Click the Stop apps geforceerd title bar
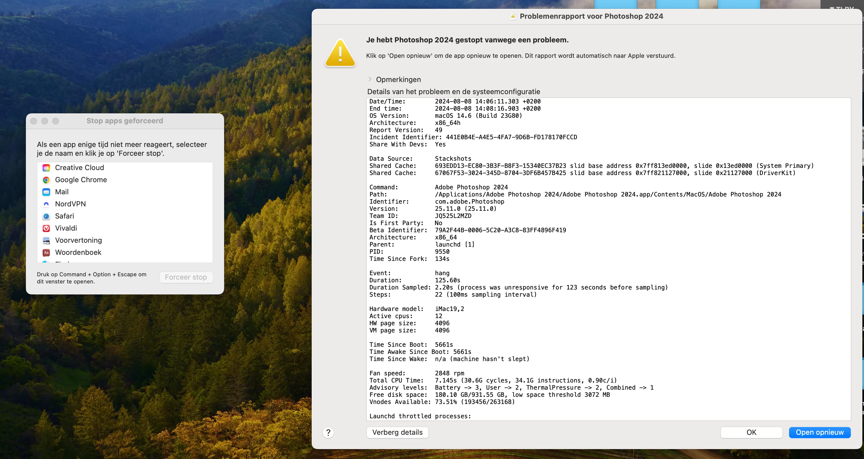The width and height of the screenshot is (864, 459). pos(124,121)
